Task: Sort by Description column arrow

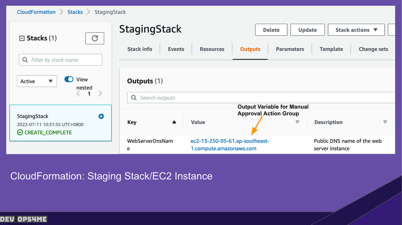Action: pos(385,122)
